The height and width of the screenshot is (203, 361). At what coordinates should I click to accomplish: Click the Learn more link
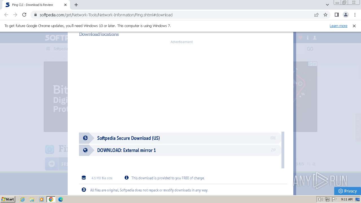coord(338,26)
